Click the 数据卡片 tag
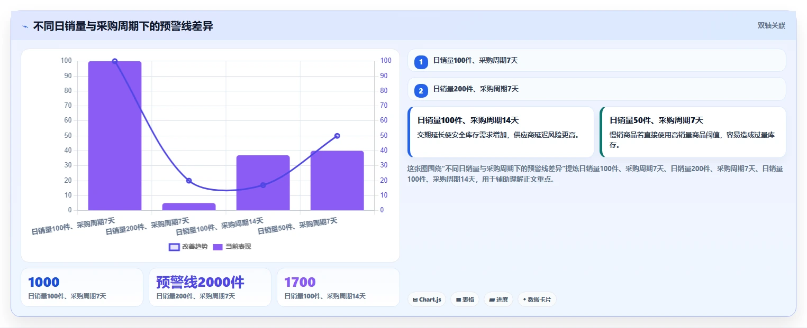The image size is (807, 328). tap(537, 299)
